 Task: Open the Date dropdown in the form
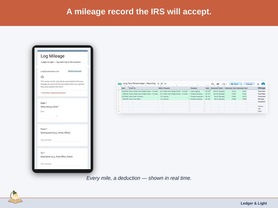pos(49,116)
